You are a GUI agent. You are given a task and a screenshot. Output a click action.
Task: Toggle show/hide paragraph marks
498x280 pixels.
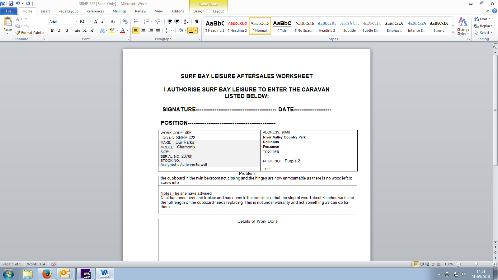pyautogui.click(x=197, y=21)
